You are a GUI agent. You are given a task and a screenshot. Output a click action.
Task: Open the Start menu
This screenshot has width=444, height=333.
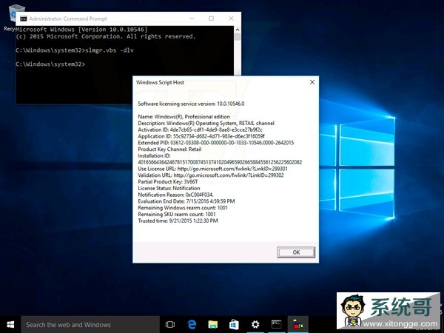(x=10, y=325)
